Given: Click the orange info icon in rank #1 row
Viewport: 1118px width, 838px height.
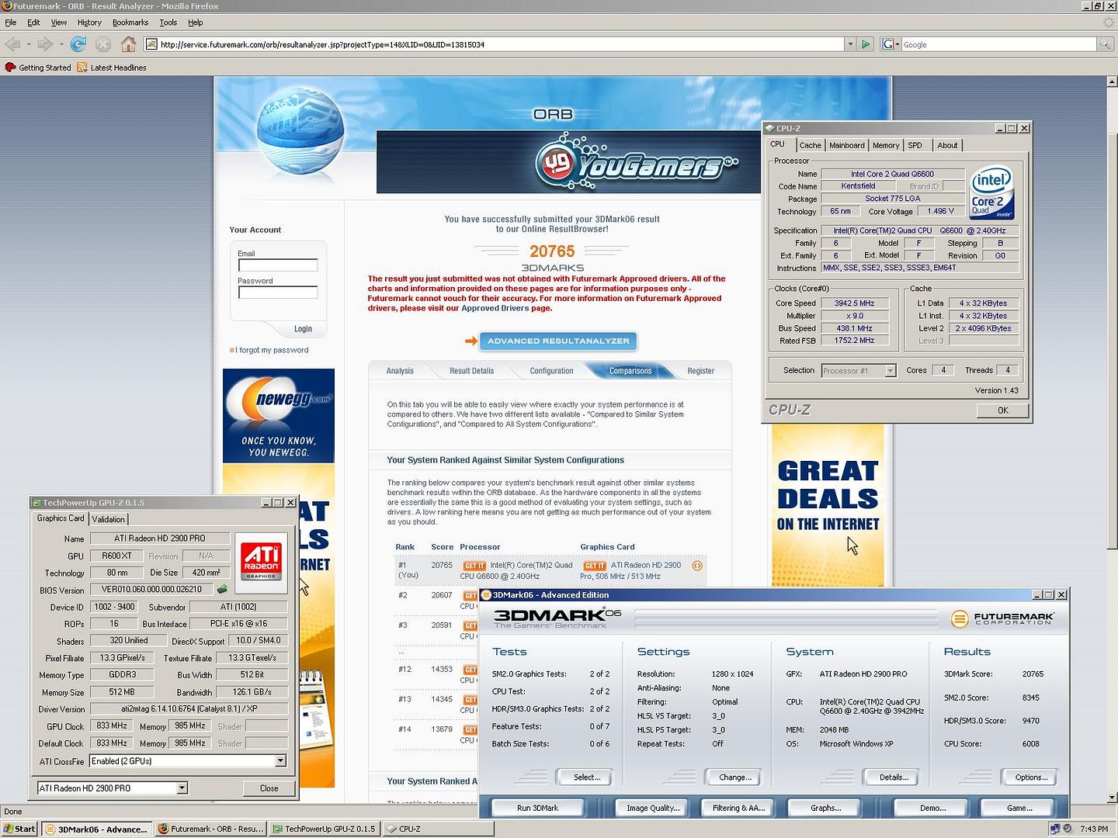Looking at the screenshot, I should click(697, 566).
